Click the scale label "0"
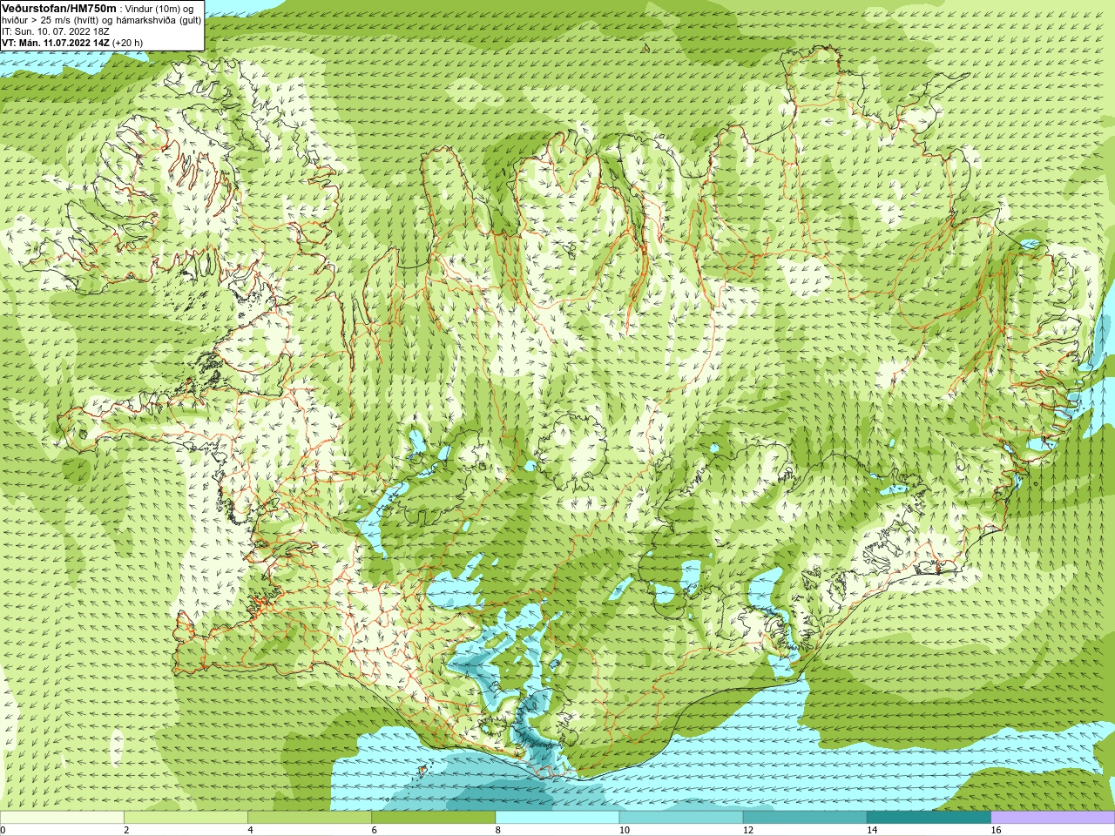The height and width of the screenshot is (836, 1115). point(3,830)
